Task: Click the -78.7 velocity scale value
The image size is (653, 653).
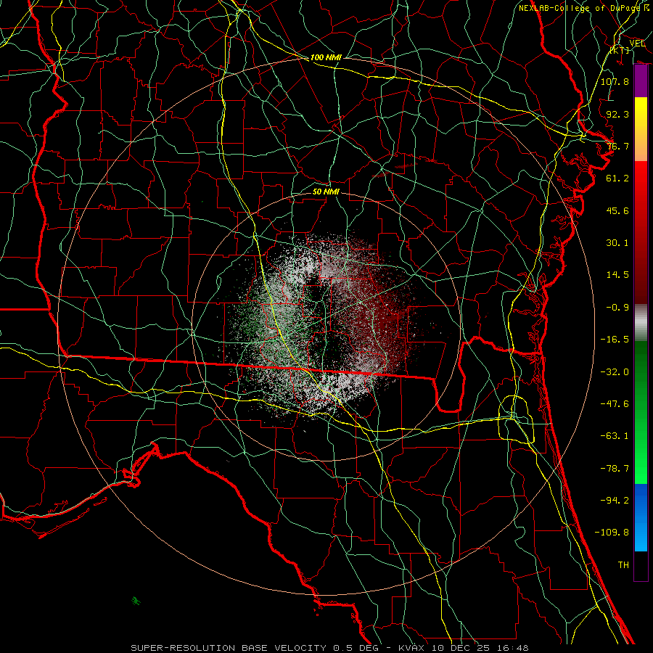Action: [615, 469]
